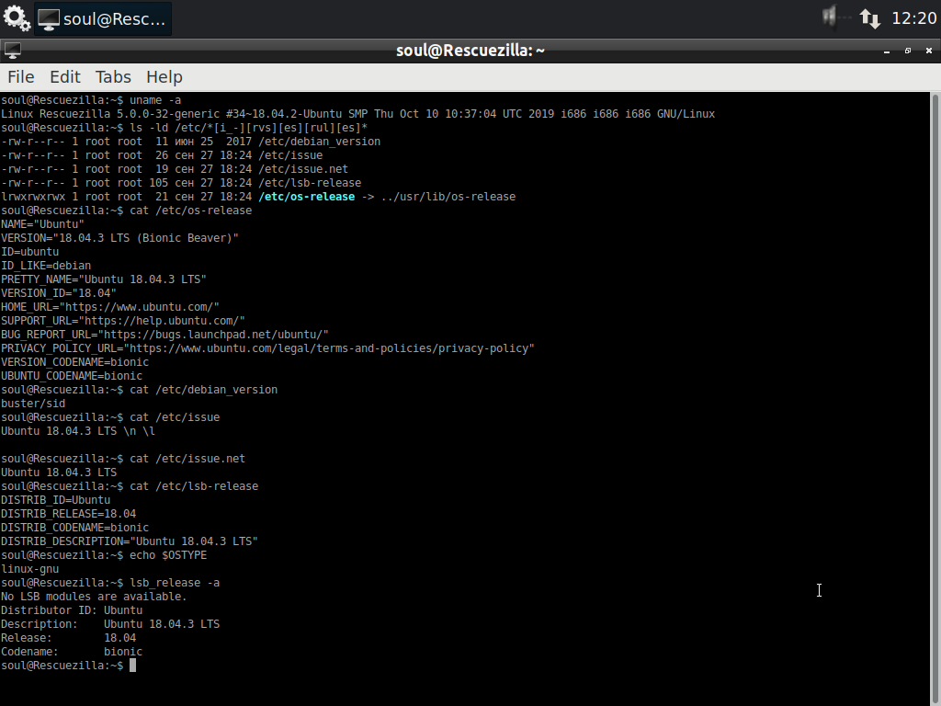Open the network up/down arrows tray icon
Image resolution: width=941 pixels, height=706 pixels.
point(869,18)
